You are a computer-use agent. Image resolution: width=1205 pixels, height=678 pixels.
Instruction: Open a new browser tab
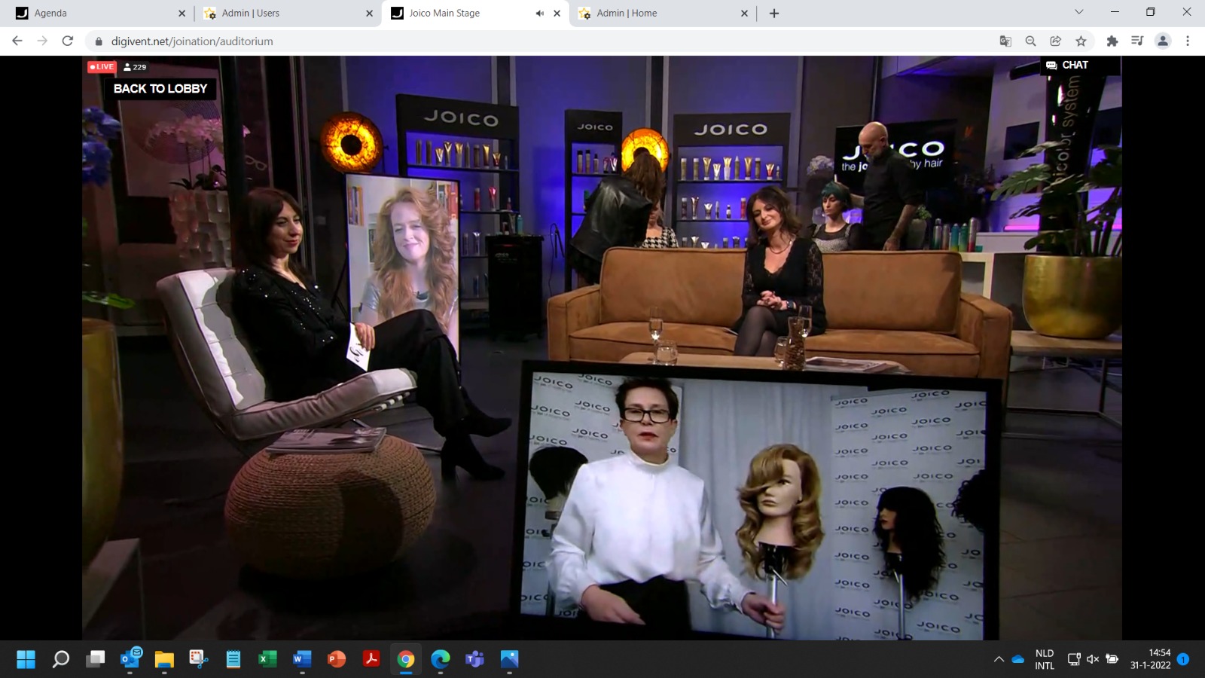(x=774, y=14)
